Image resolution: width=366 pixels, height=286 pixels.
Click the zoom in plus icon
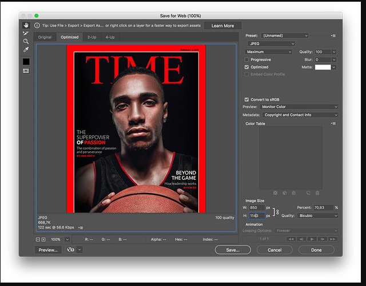pyautogui.click(x=43, y=239)
